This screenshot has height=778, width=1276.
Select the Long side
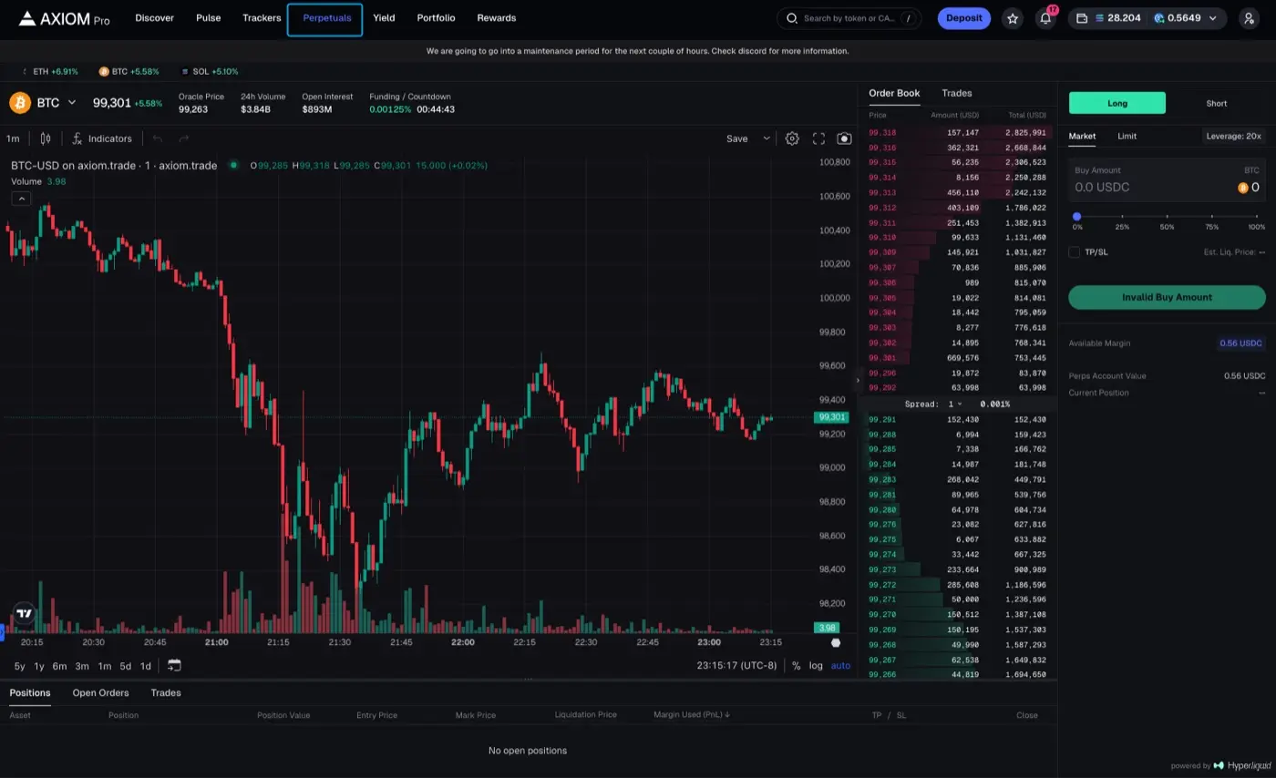pos(1117,103)
